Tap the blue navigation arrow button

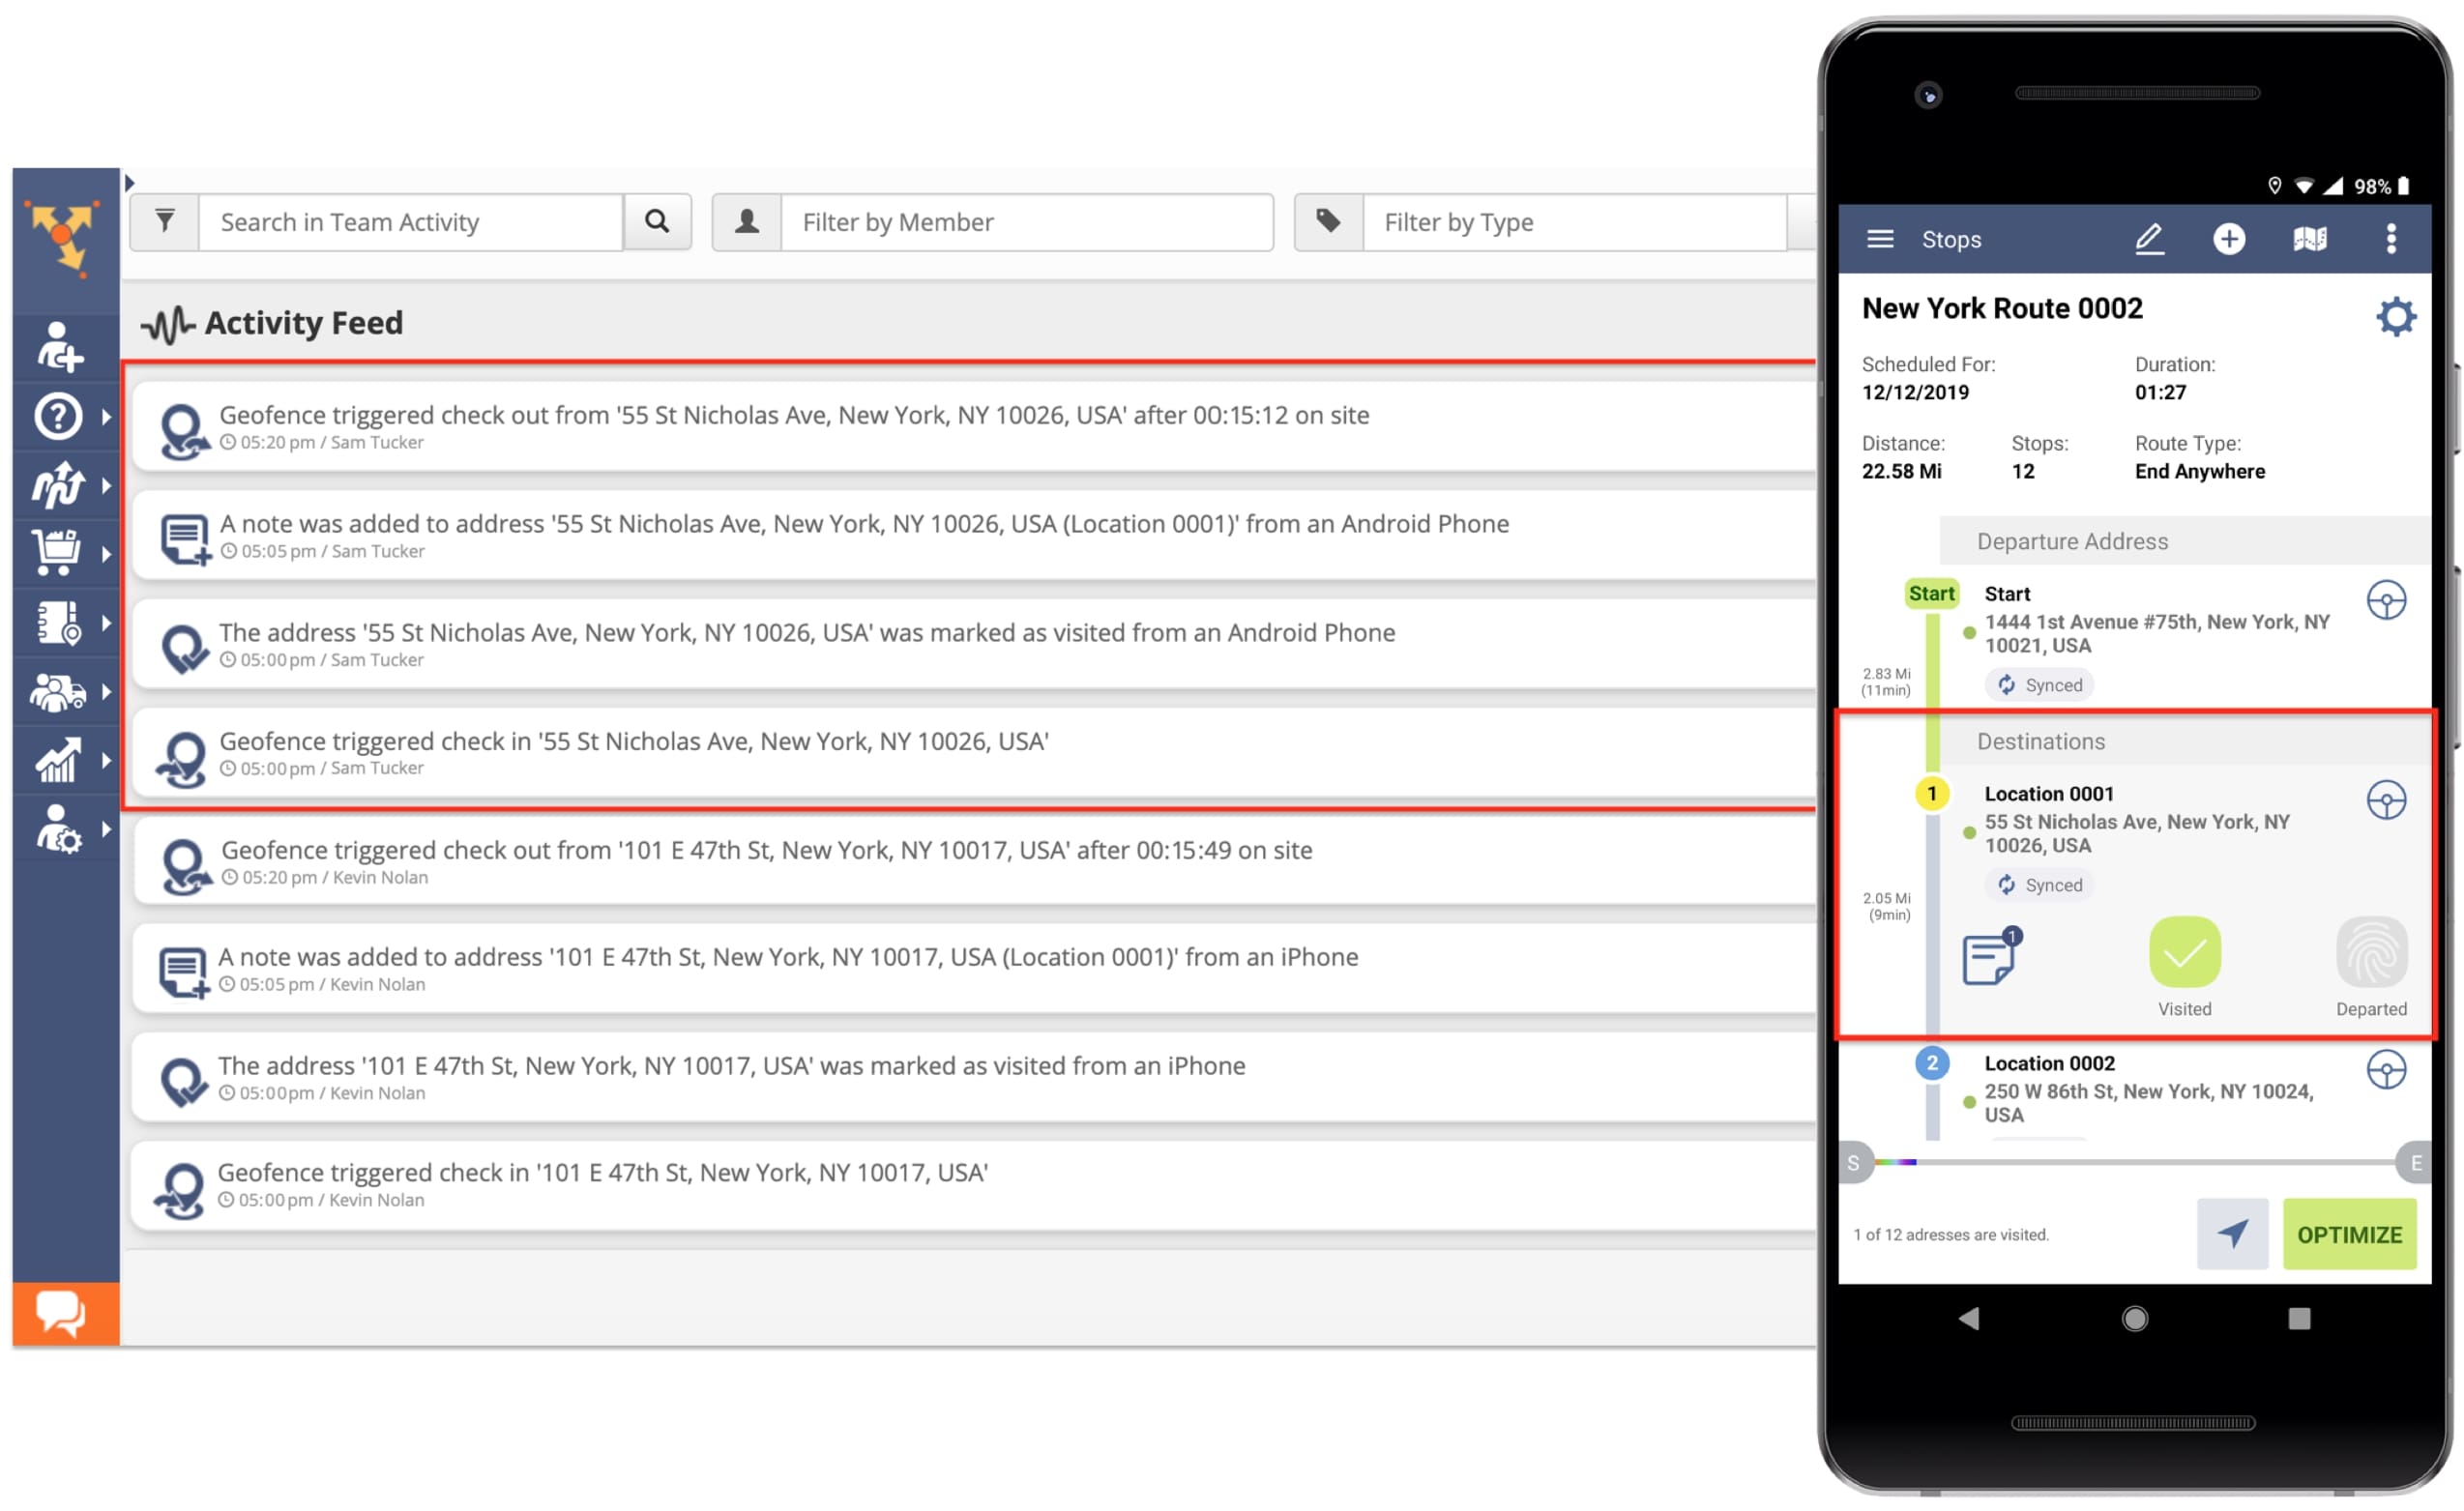(x=2232, y=1234)
